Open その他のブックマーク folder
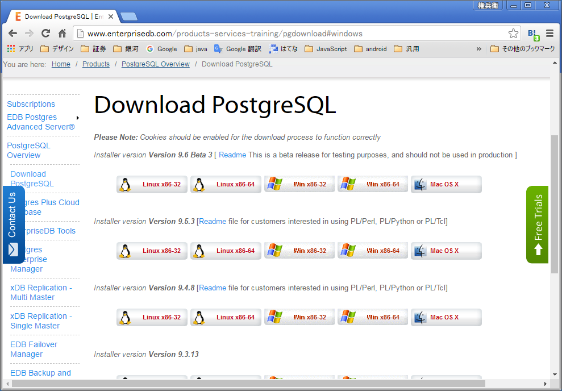This screenshot has width=562, height=391. (x=523, y=49)
